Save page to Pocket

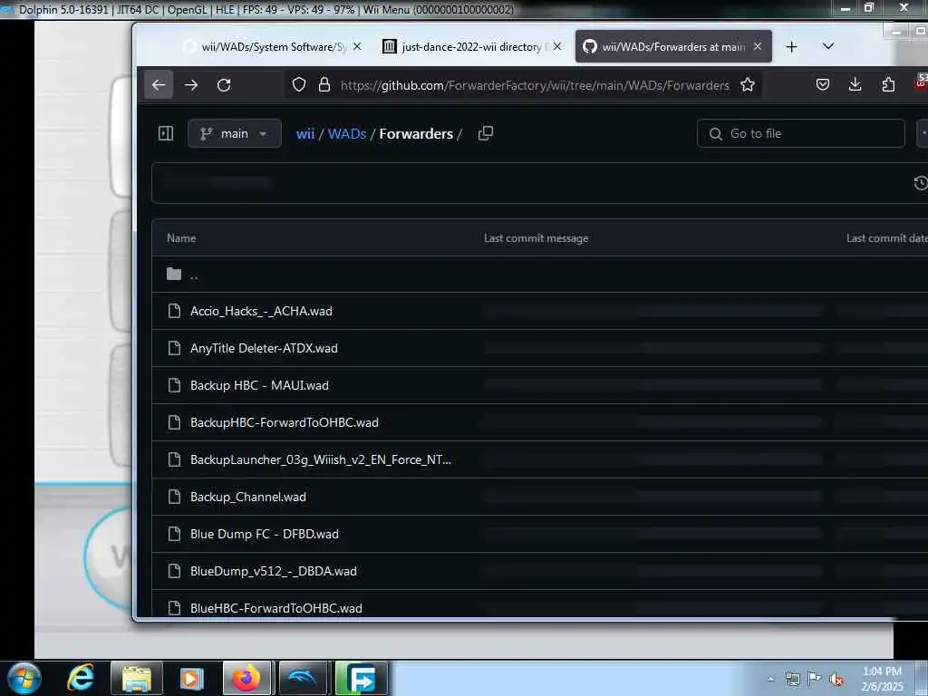(x=823, y=85)
